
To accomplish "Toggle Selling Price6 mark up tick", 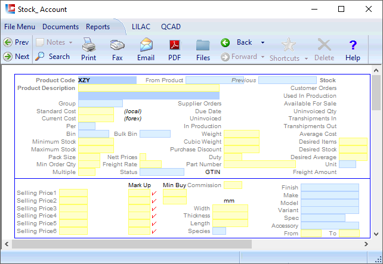I will point(154,231).
